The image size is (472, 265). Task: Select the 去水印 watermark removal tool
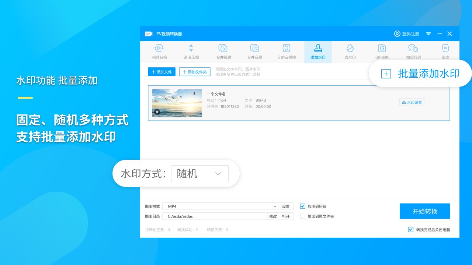(350, 52)
